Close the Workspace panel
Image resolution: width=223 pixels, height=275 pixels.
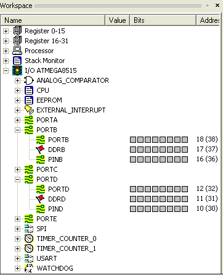click(x=217, y=6)
